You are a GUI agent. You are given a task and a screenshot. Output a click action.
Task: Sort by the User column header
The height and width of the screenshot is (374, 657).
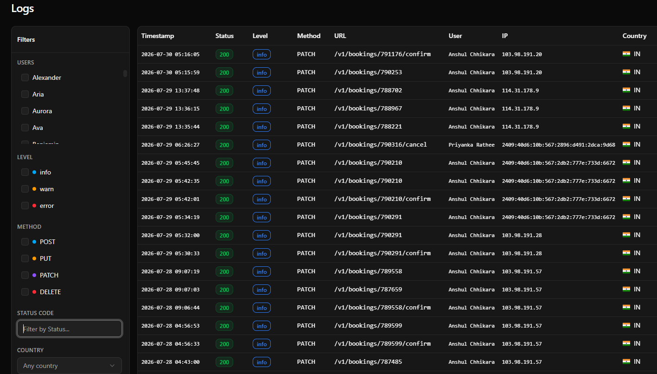(x=455, y=36)
